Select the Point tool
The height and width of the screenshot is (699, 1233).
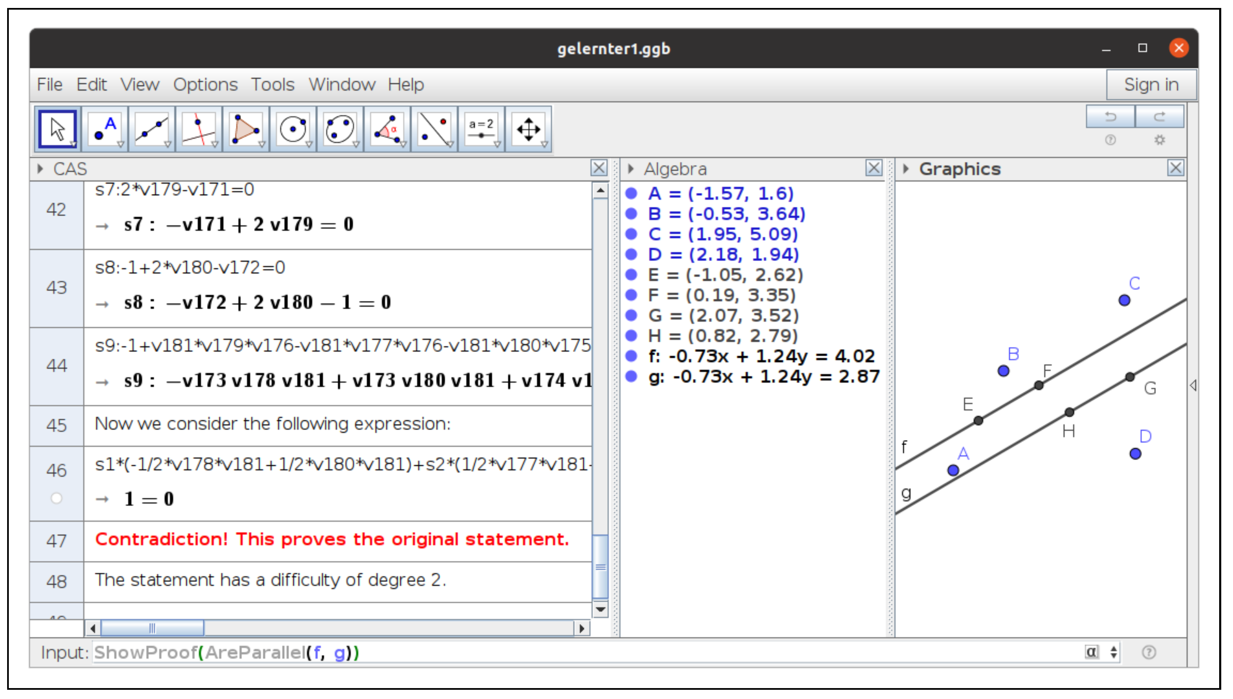[x=104, y=129]
